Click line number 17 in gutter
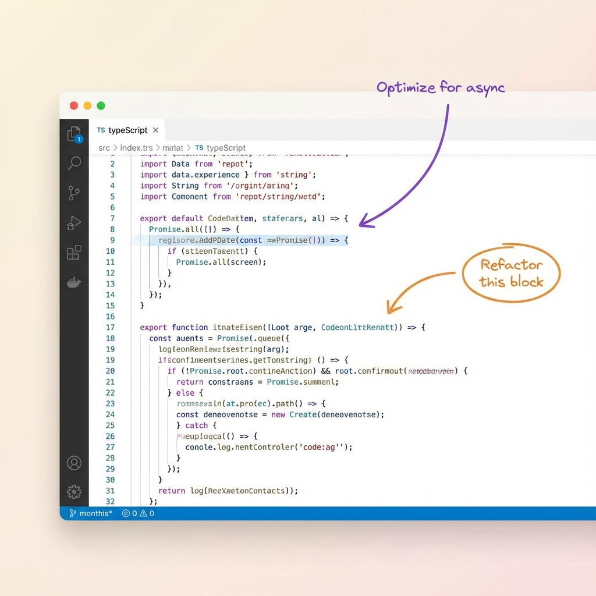The image size is (596, 596). point(110,327)
